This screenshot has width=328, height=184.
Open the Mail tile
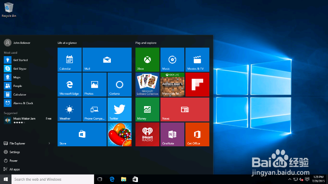pos(107,59)
